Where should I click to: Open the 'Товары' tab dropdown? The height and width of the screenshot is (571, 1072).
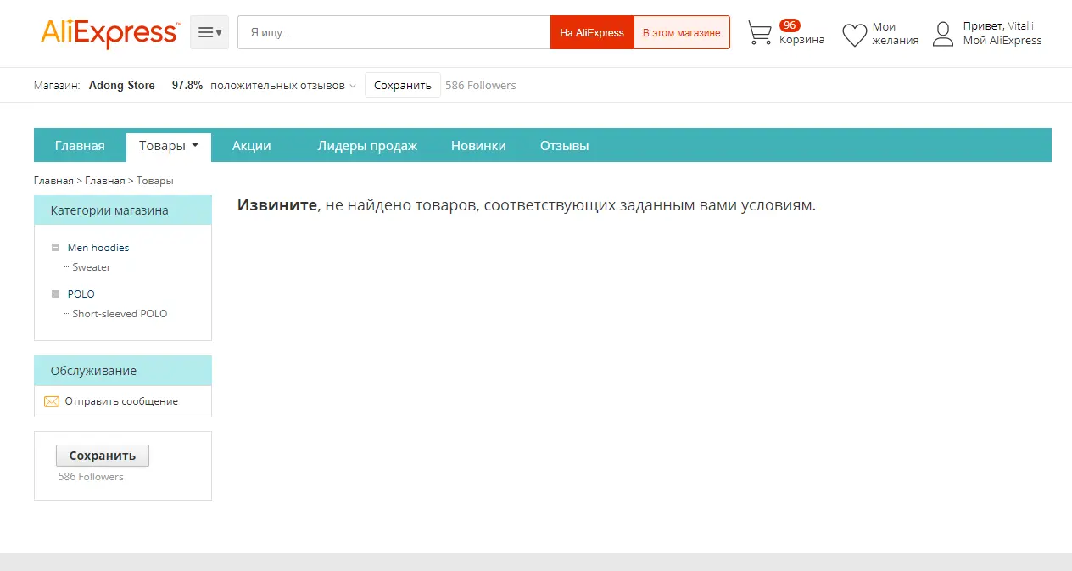pyautogui.click(x=169, y=146)
